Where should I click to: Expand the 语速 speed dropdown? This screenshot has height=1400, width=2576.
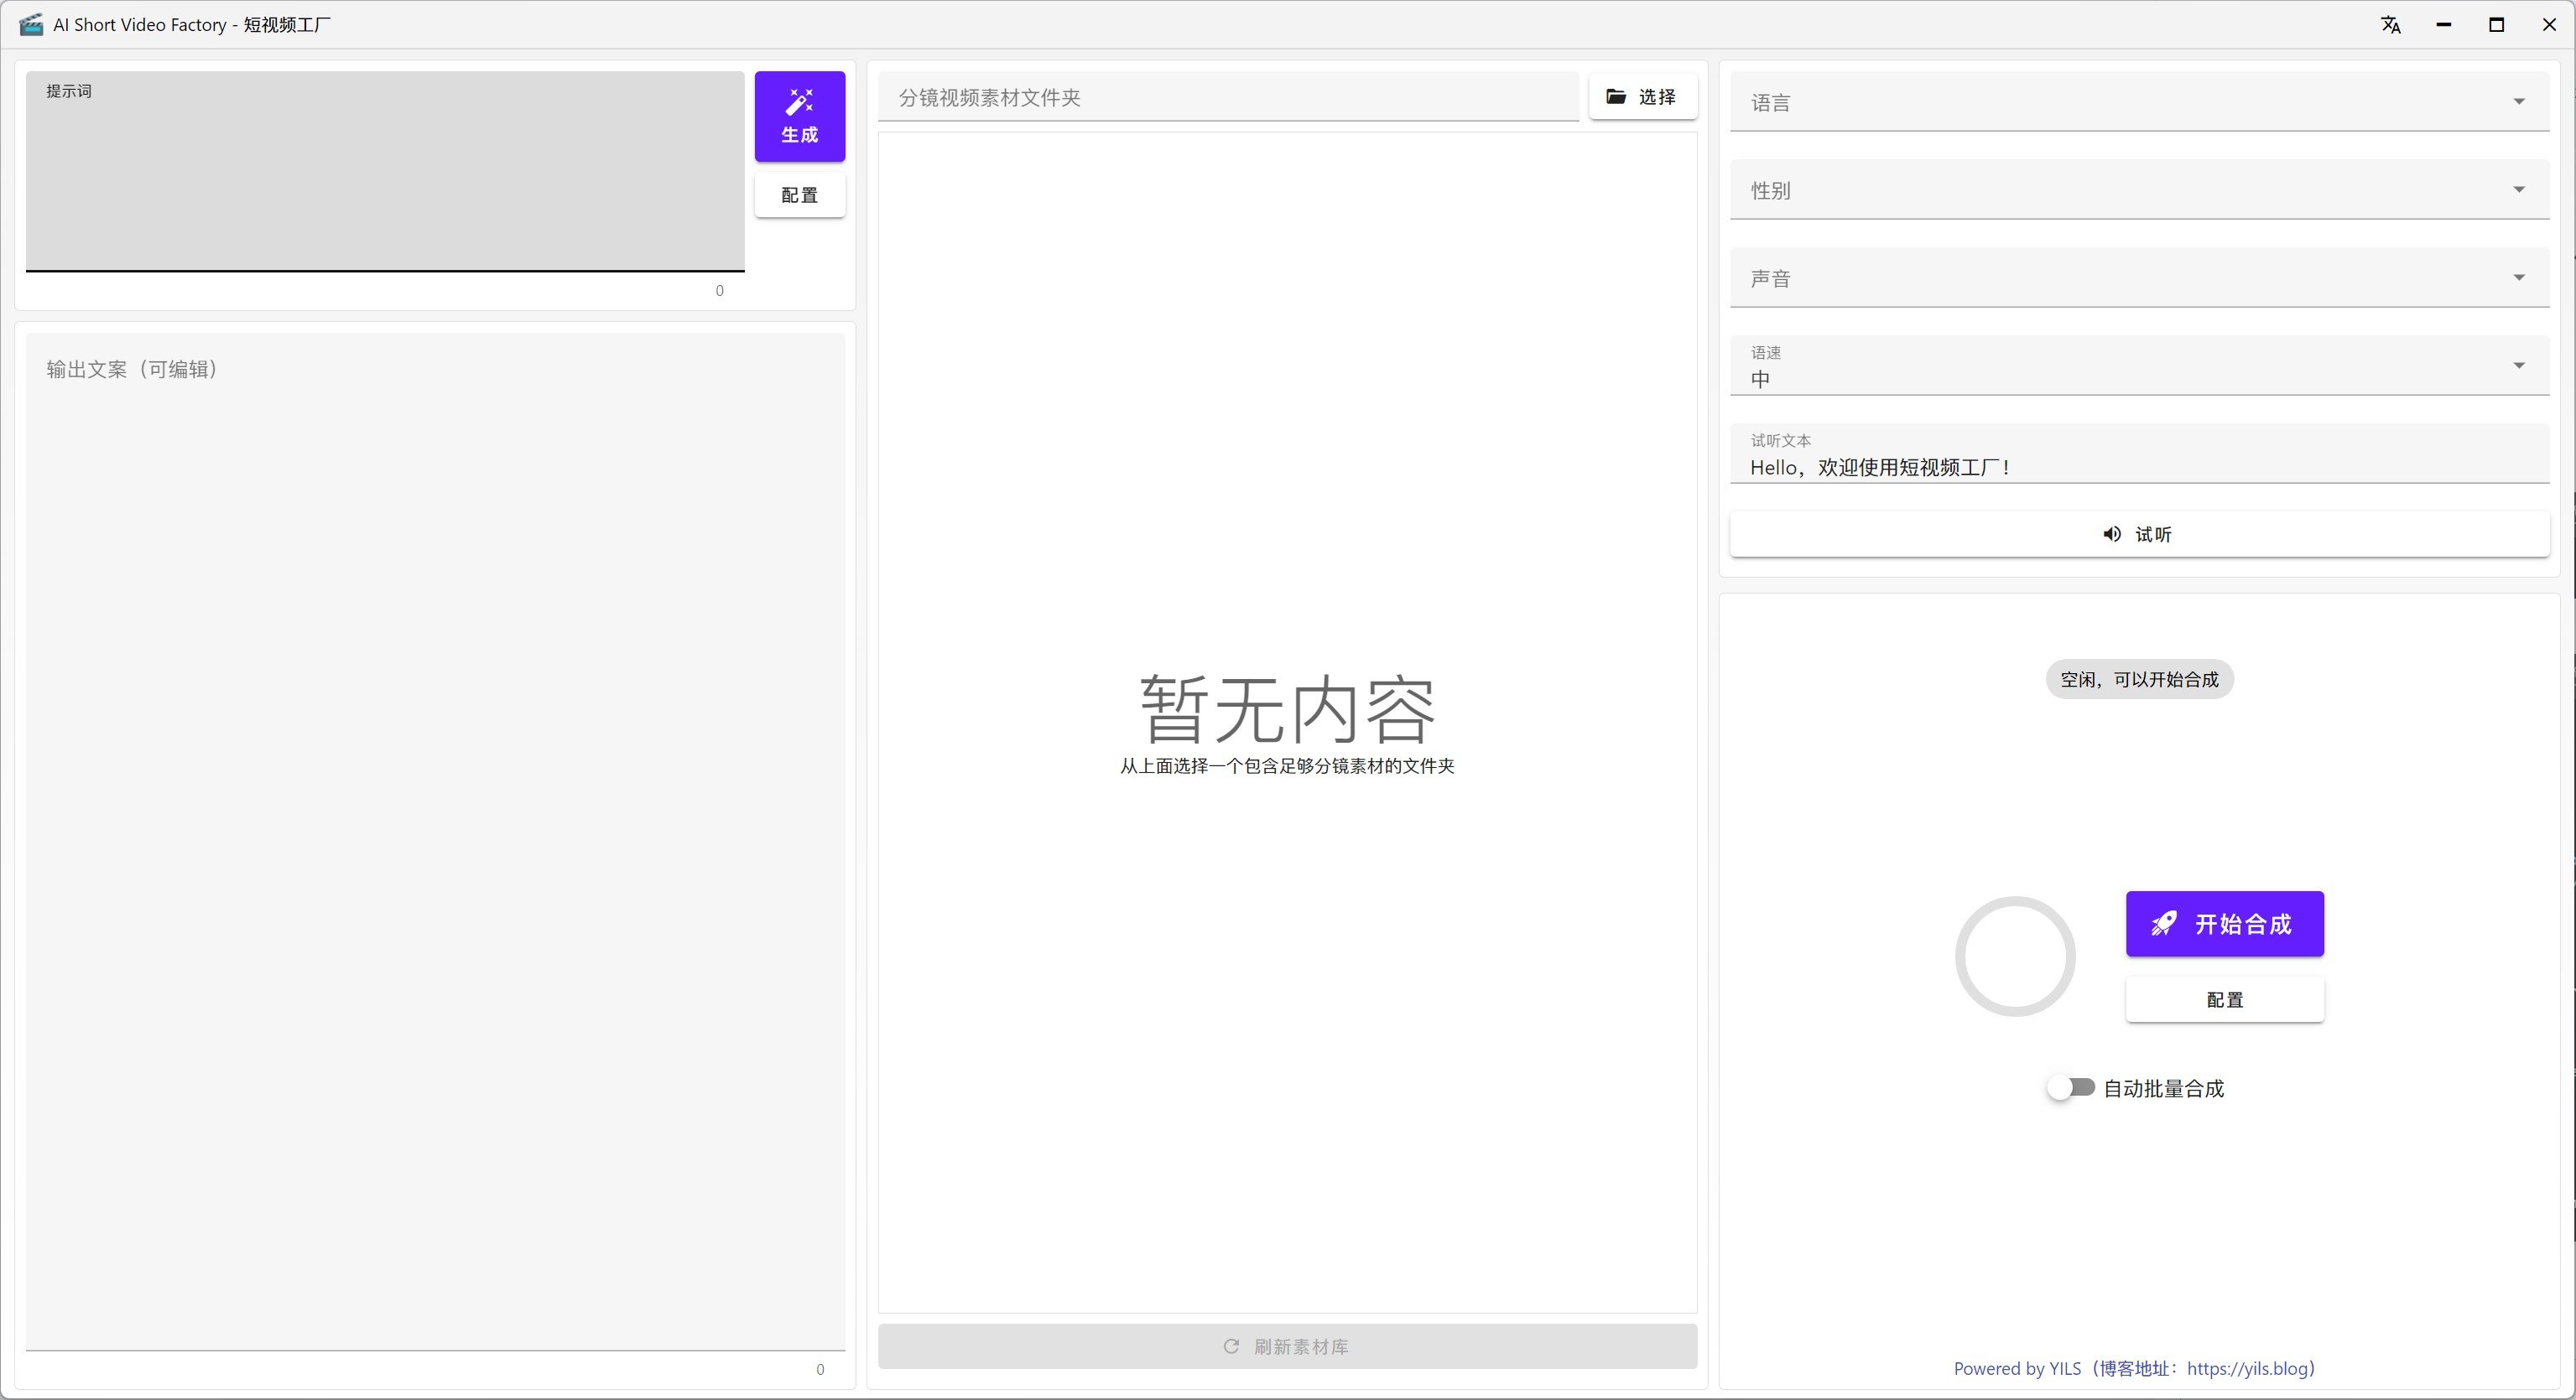(x=2138, y=366)
